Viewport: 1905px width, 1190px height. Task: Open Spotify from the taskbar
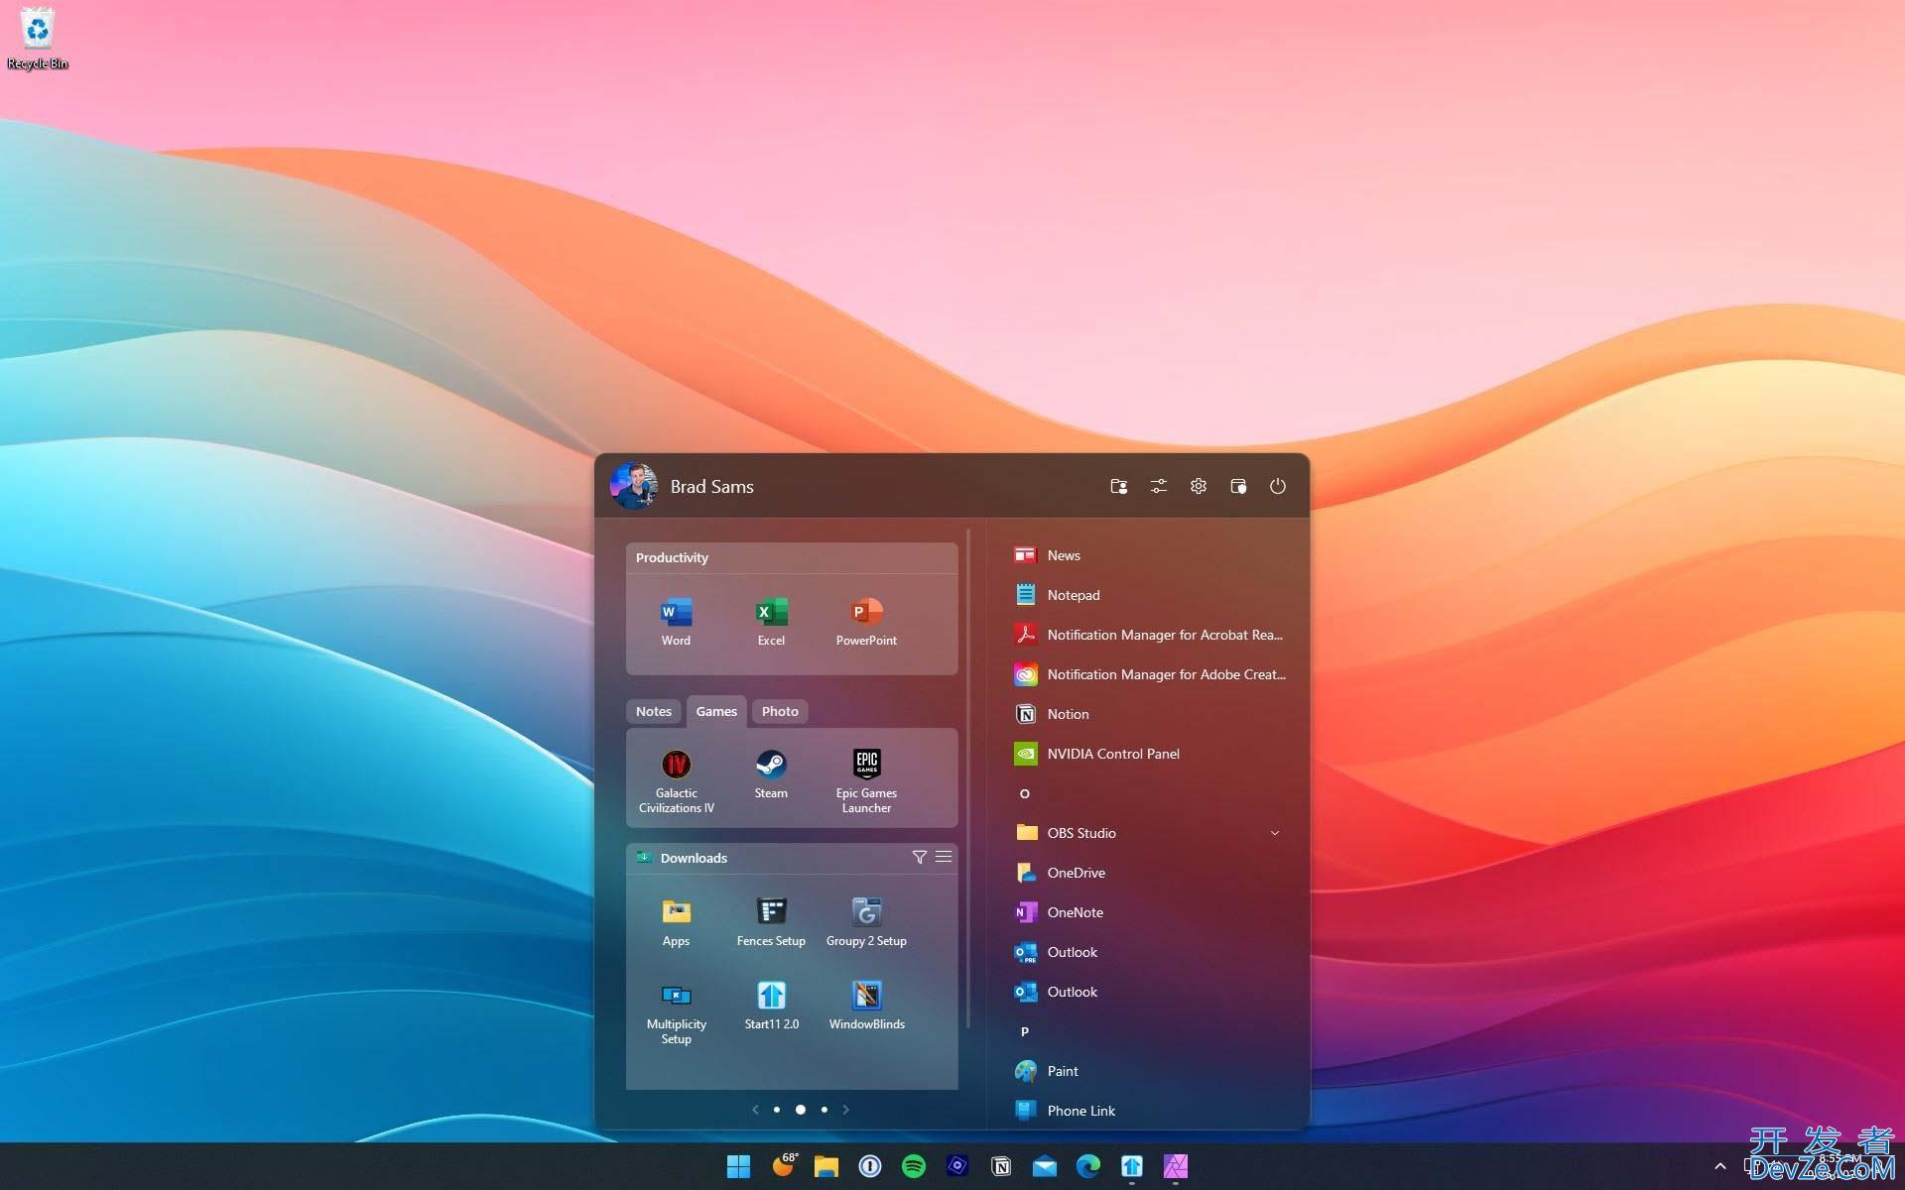(x=914, y=1166)
